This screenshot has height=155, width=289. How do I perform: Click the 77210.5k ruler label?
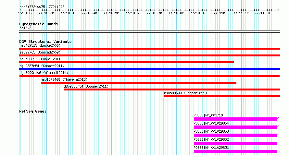click(x=111, y=13)
